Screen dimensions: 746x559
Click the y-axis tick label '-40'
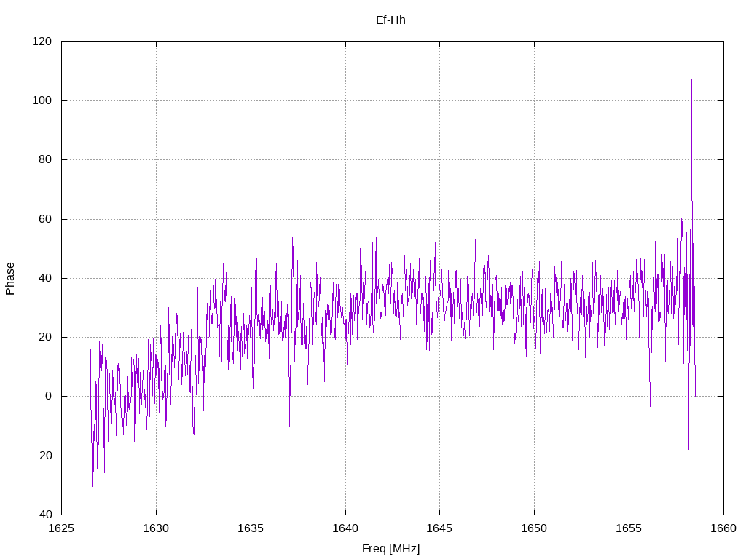click(44, 515)
